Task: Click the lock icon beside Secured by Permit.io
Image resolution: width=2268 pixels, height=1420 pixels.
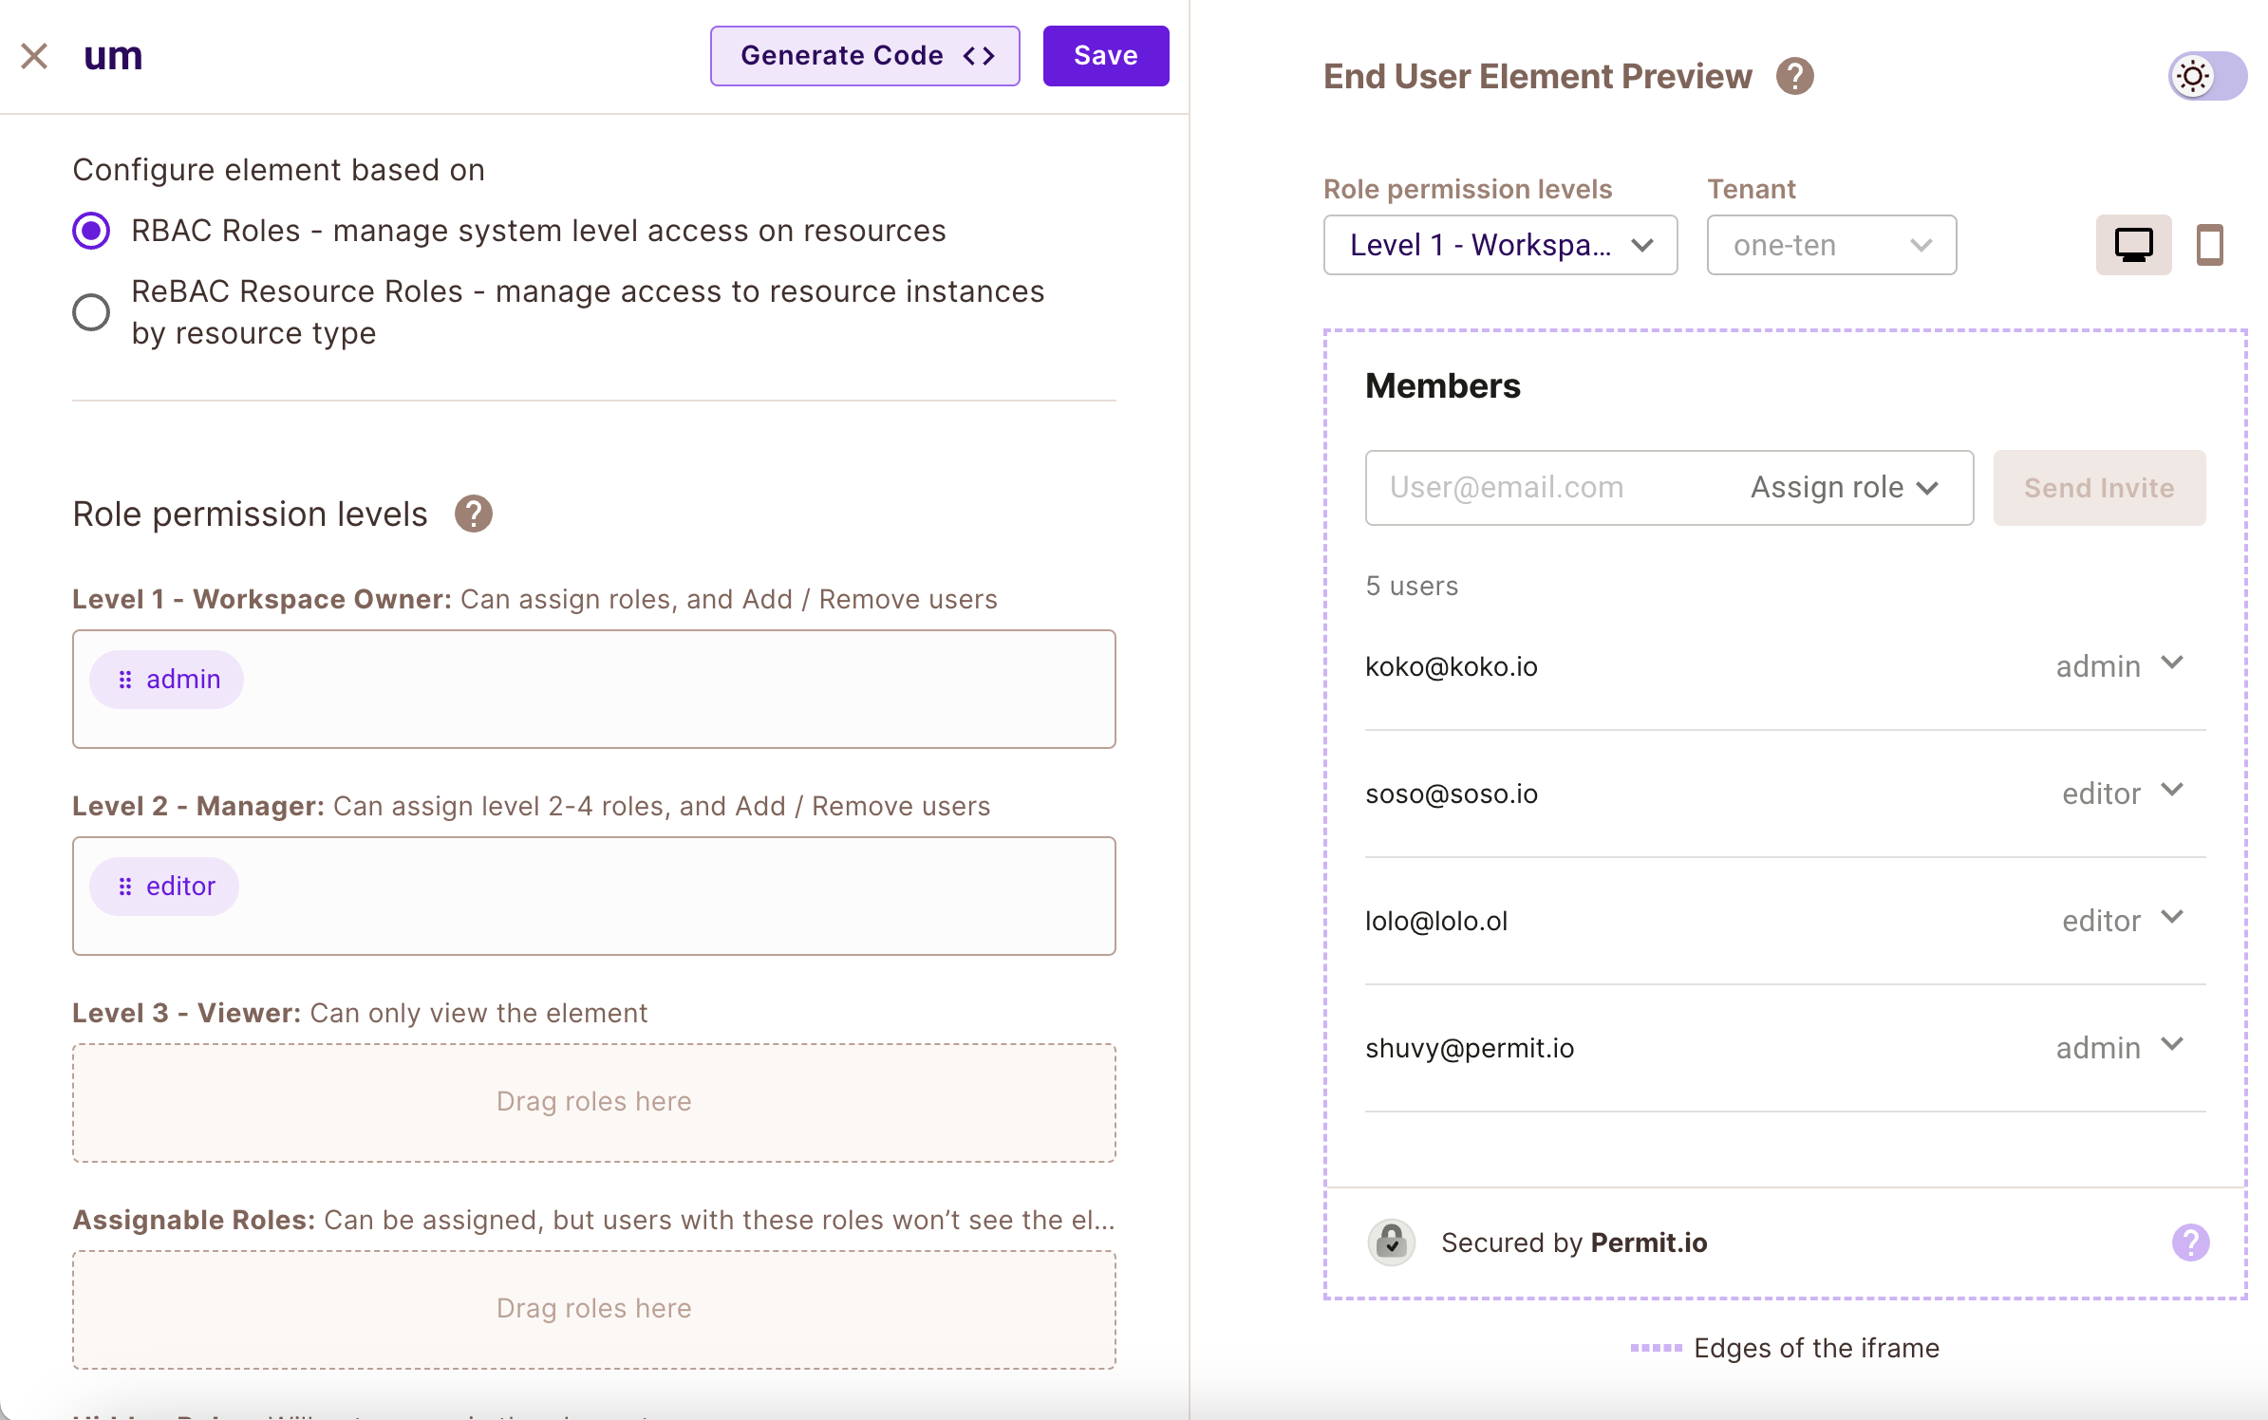Action: [1391, 1242]
